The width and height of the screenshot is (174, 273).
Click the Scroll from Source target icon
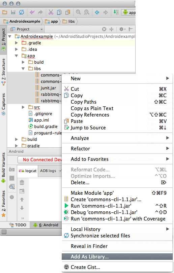point(104,29)
